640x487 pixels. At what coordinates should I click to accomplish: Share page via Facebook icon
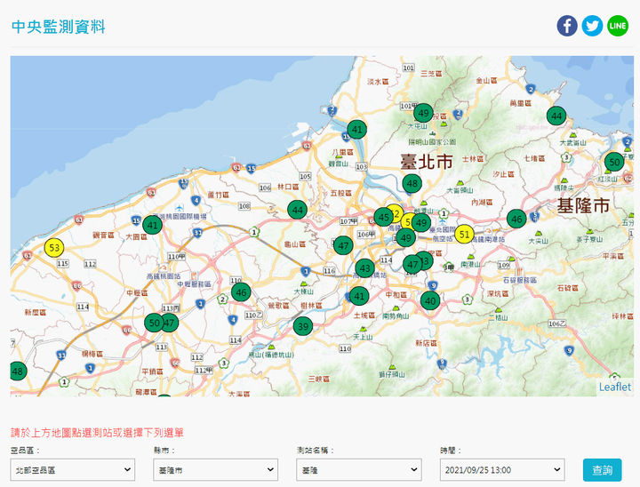pos(567,26)
